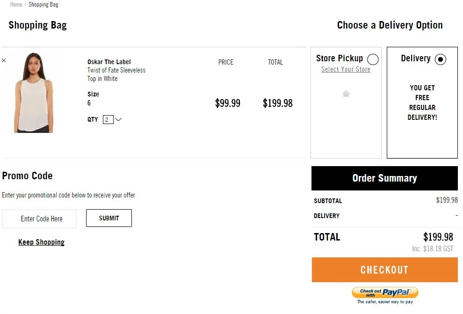This screenshot has width=463, height=314.
Task: Click the Order Summary header
Action: pos(384,178)
